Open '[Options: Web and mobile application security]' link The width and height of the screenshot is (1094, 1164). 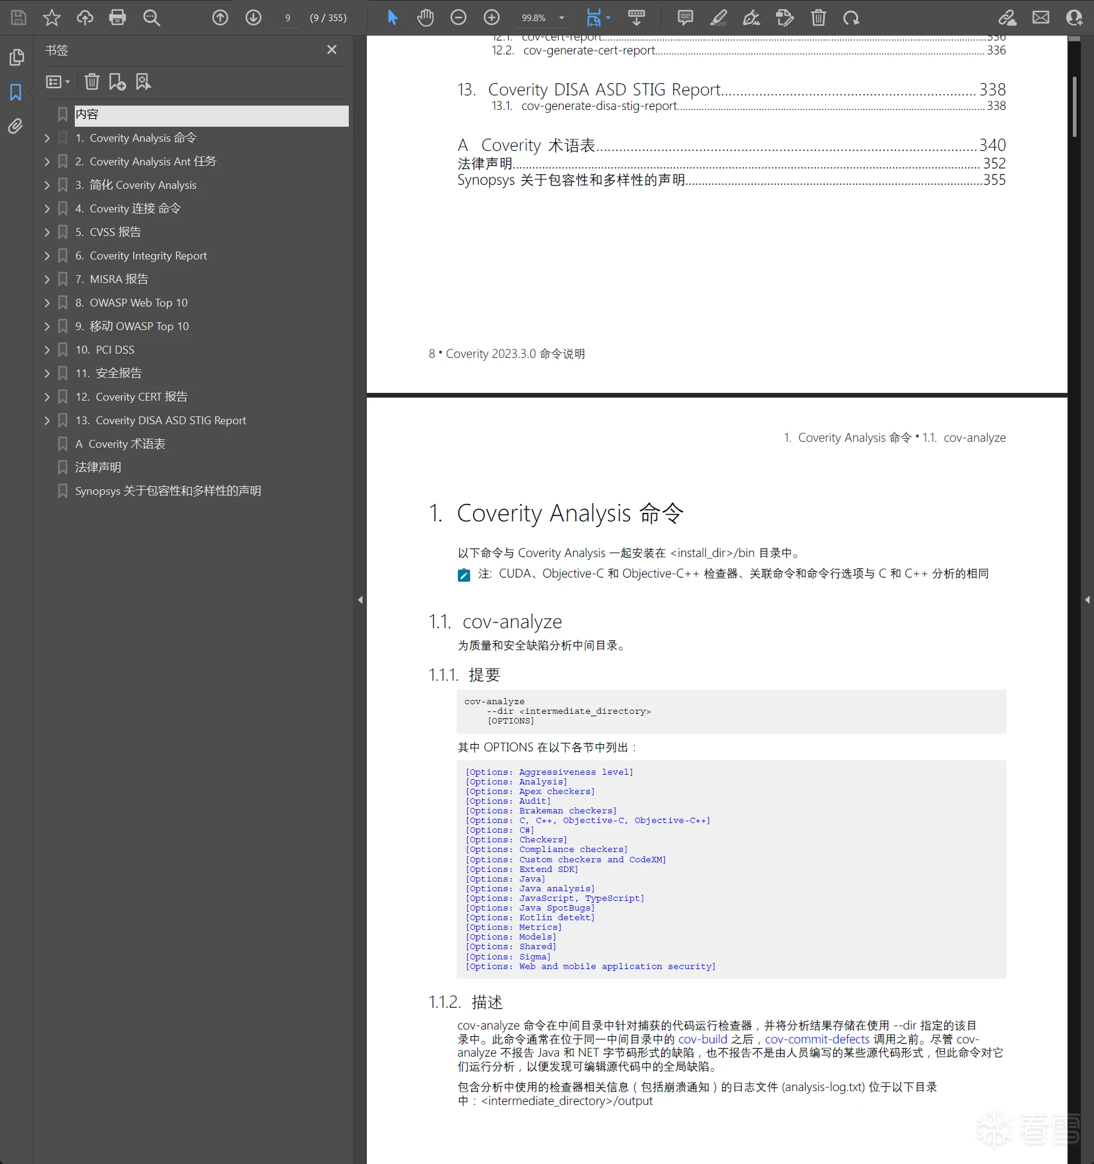[590, 967]
